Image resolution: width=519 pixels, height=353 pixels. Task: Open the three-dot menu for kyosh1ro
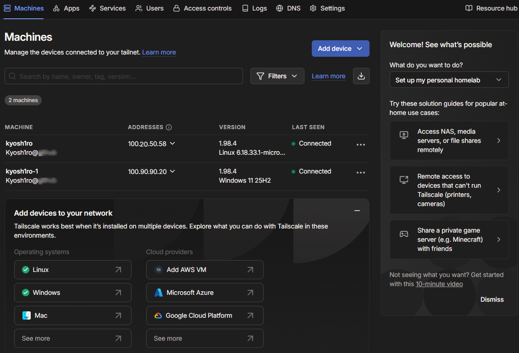[x=361, y=144]
